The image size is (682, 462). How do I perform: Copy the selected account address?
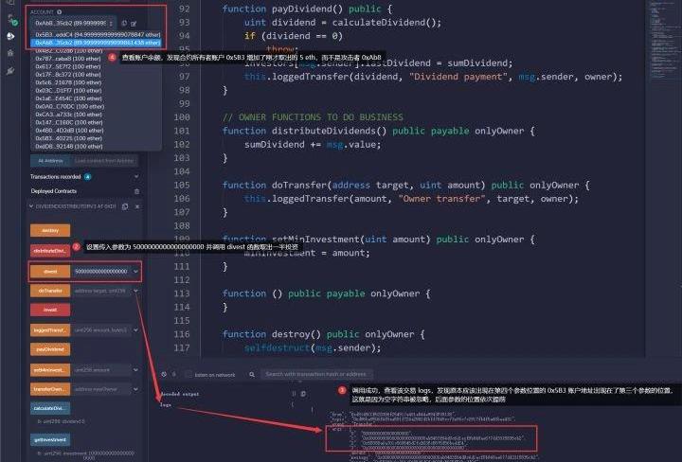click(123, 21)
